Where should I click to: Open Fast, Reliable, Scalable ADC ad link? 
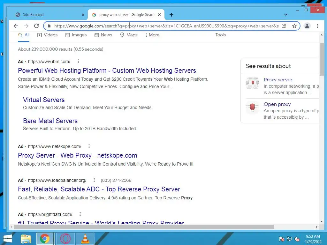pos(99,189)
